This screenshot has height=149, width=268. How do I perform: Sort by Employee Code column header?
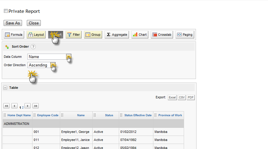tap(48, 115)
